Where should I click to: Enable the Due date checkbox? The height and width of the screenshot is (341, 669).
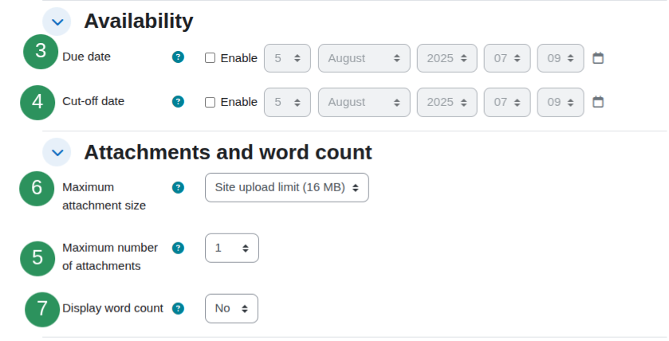click(x=210, y=58)
